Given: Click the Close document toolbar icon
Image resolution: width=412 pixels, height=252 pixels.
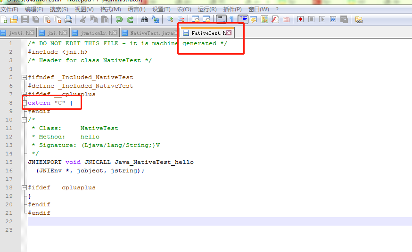Looking at the screenshot, I should (47, 19).
